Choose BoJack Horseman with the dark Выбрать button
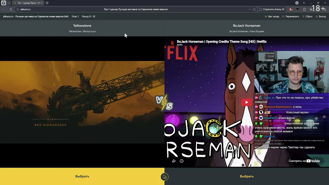329x185 pixels. [247, 176]
